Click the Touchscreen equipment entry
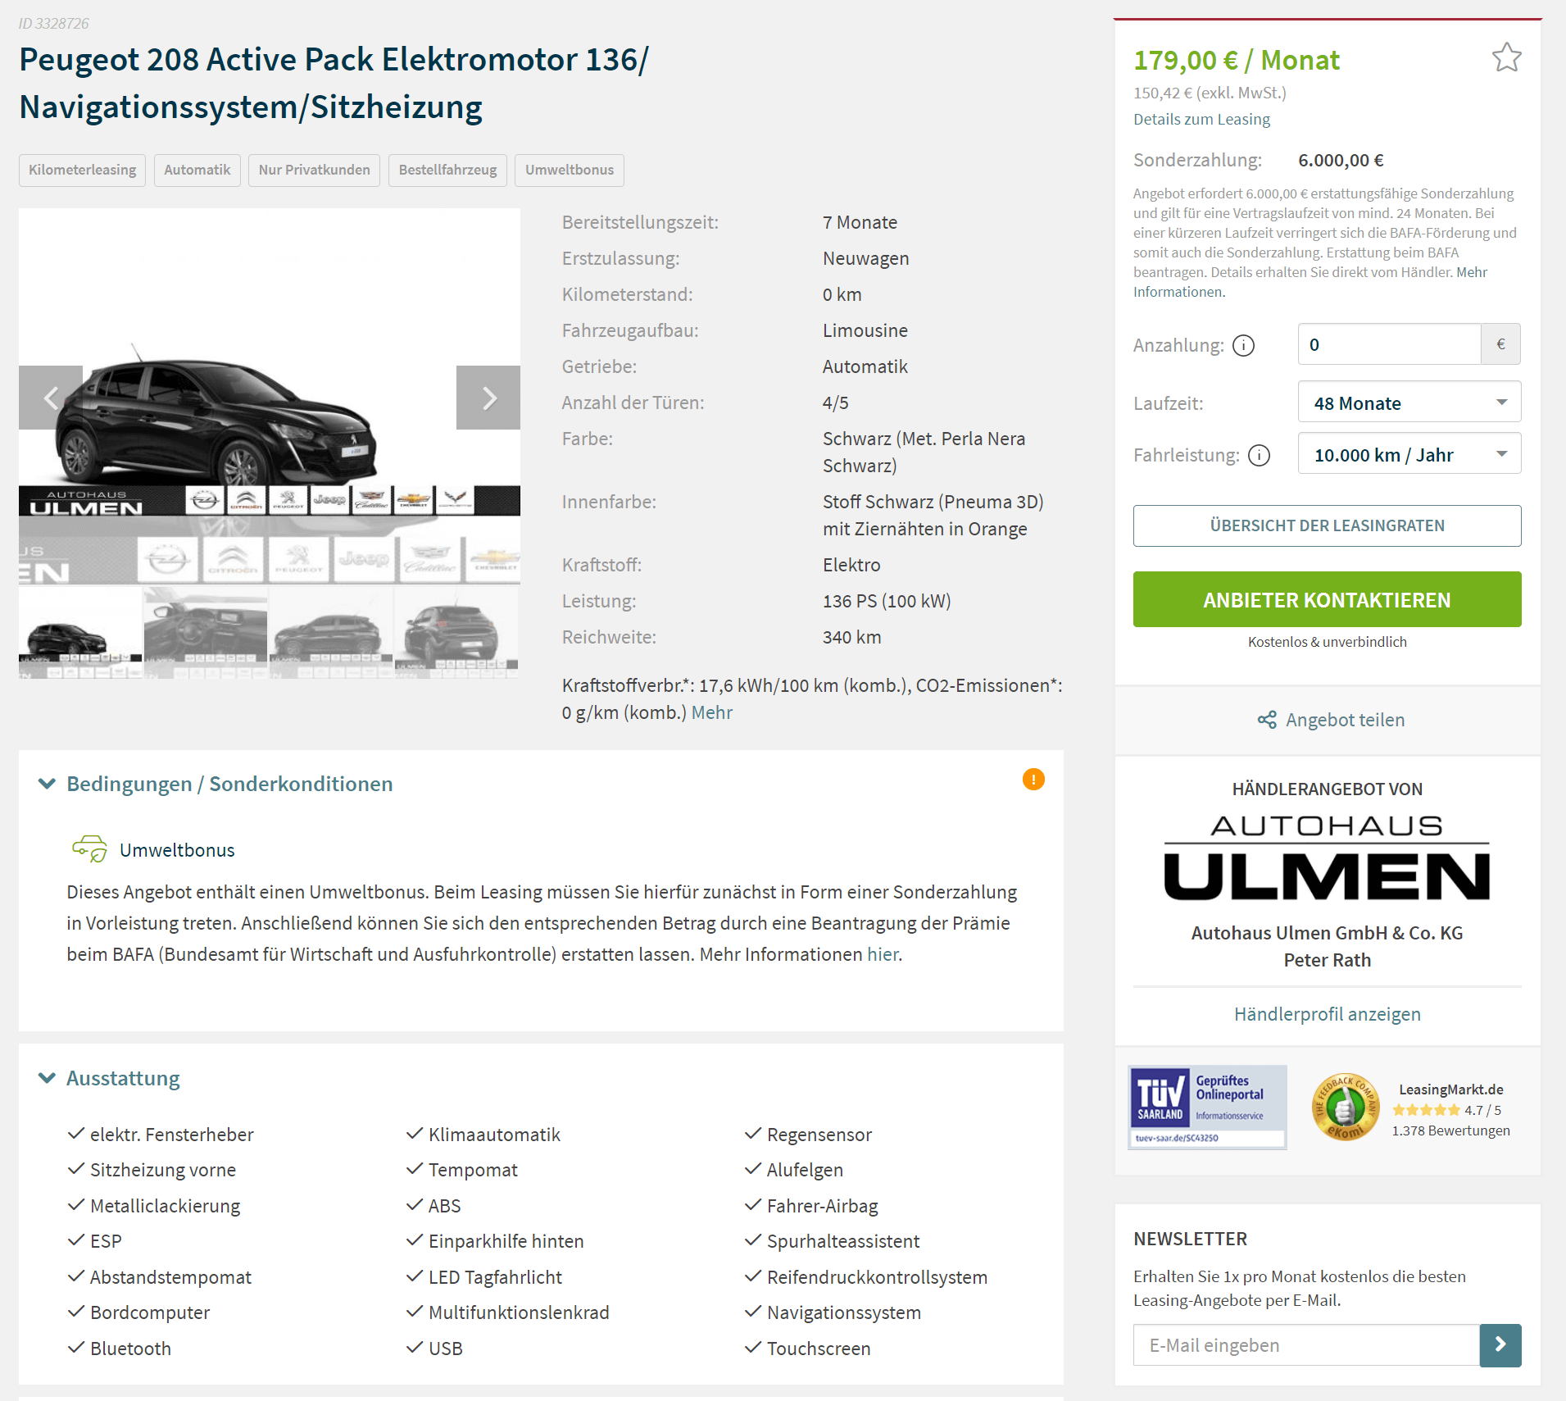The width and height of the screenshot is (1566, 1401). pos(818,1349)
